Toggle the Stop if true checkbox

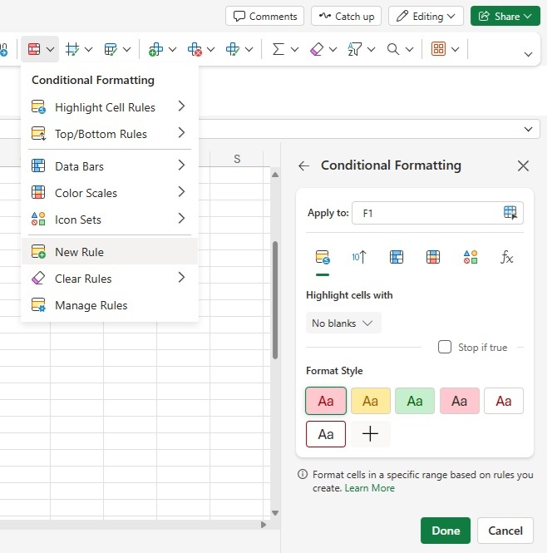pos(445,347)
